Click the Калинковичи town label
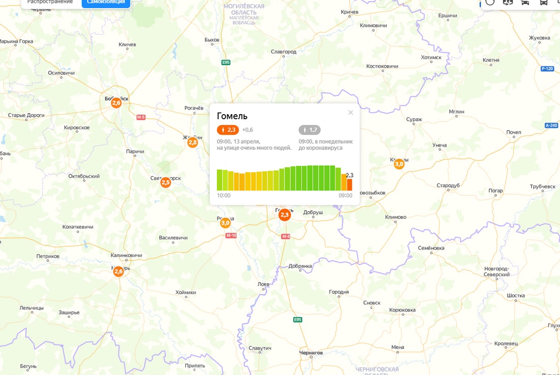The height and width of the screenshot is (375, 560). click(126, 255)
